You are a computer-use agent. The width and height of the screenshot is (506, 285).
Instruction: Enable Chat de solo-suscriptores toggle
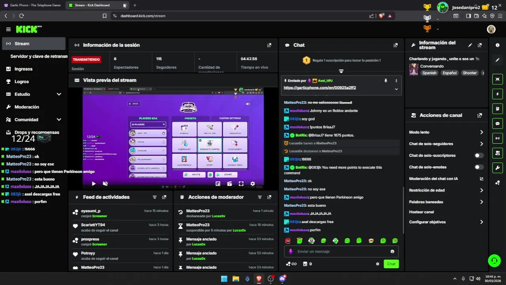tap(479, 156)
